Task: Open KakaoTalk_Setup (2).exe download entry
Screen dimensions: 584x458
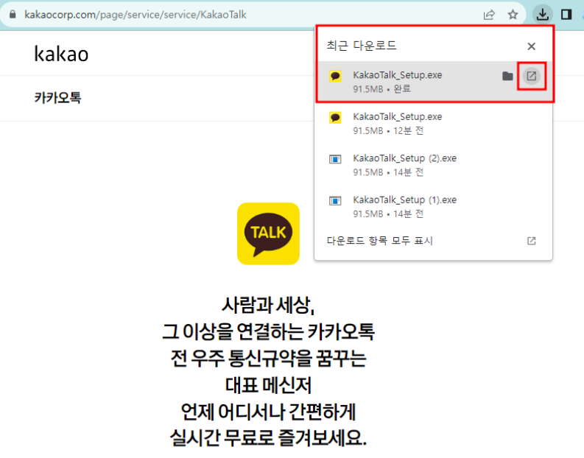Action: (433, 165)
